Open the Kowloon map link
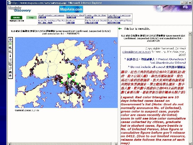Image resolution: width=193 pixels, height=145 pixels. (x=71, y=21)
